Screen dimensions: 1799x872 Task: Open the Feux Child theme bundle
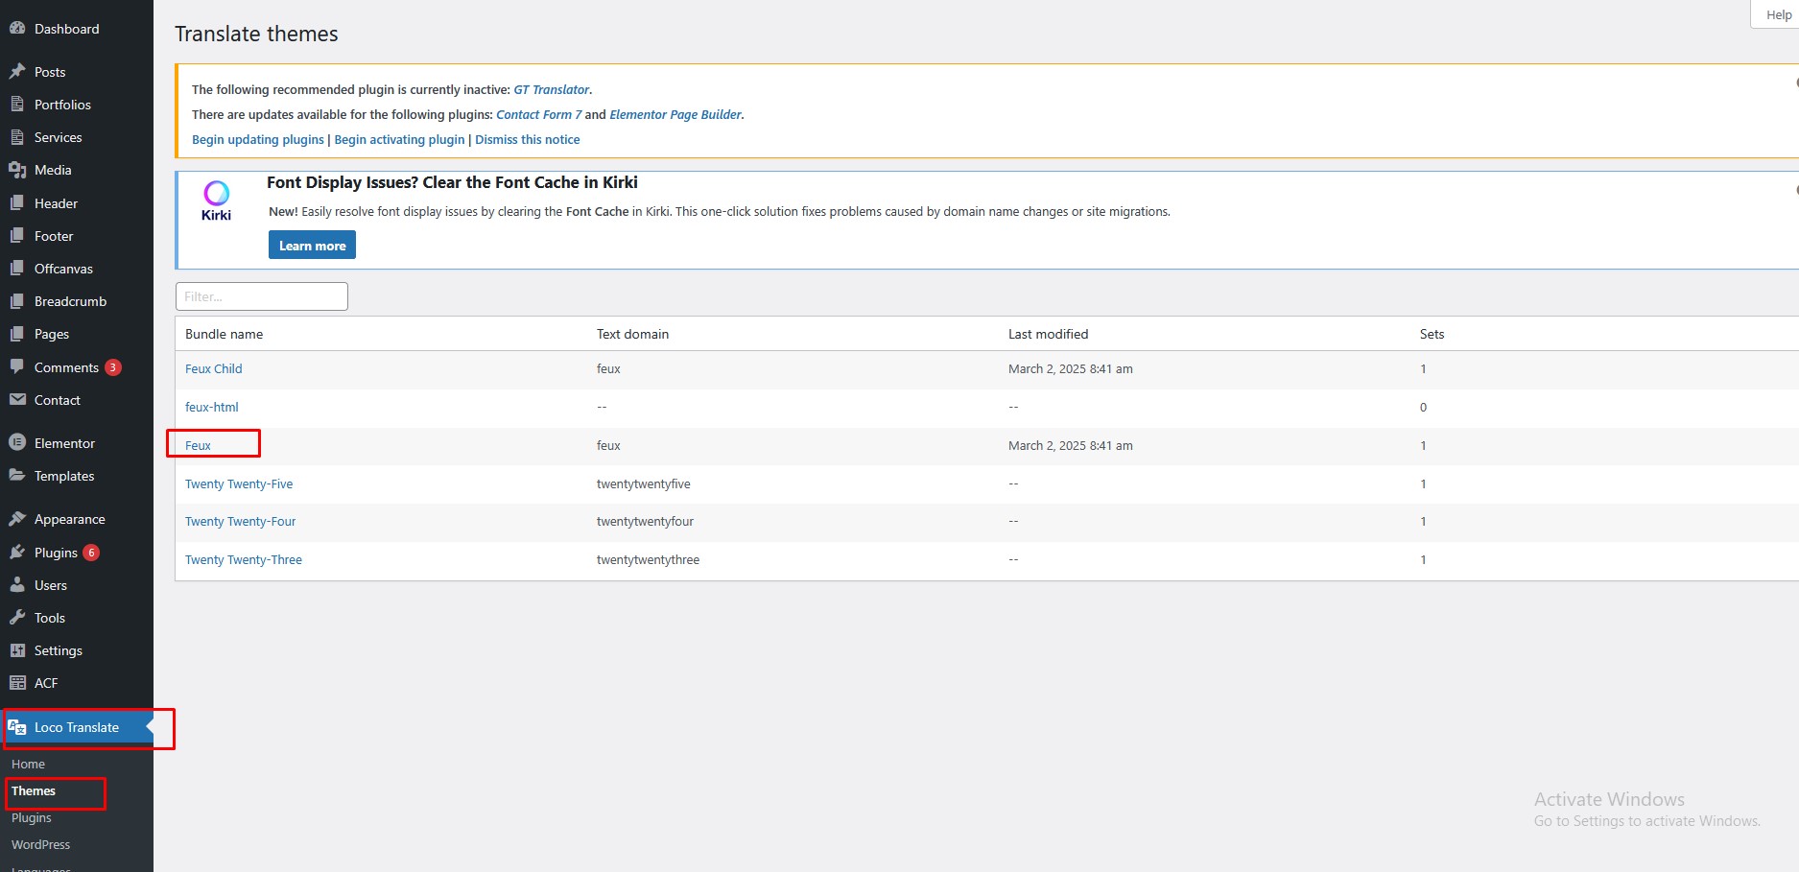coord(213,369)
